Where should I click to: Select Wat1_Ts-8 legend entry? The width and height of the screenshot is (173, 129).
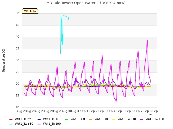click(x=75, y=119)
